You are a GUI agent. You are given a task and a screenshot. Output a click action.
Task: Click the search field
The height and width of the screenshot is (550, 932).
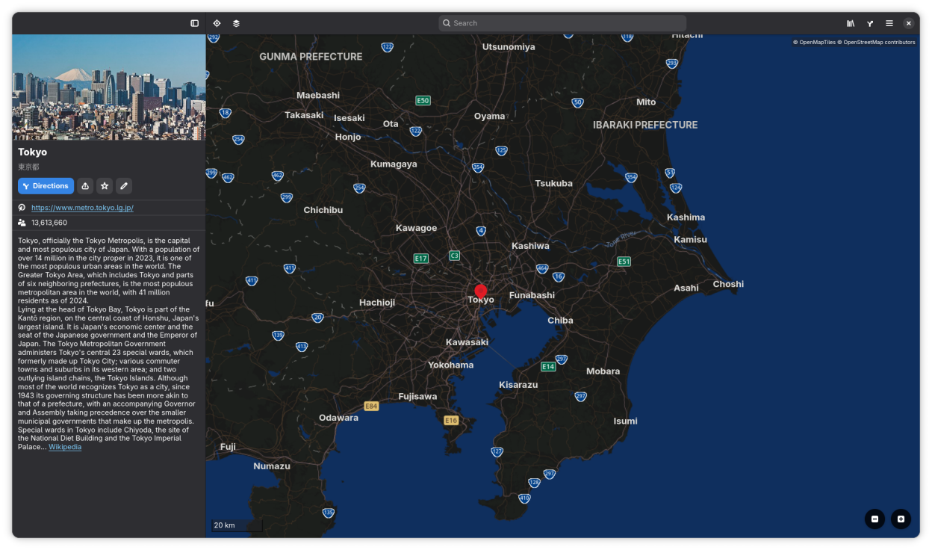coord(562,23)
